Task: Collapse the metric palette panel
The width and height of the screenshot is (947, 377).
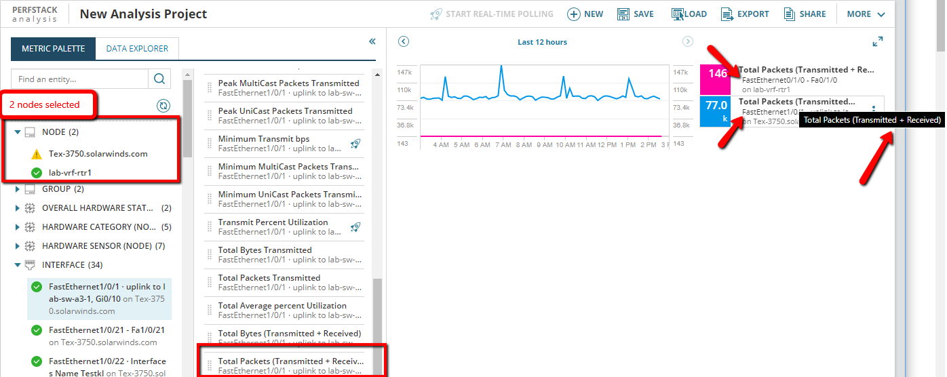Action: coord(372,42)
